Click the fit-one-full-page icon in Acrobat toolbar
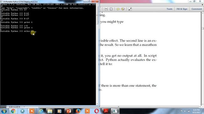Viewport: 204px width, 114px height. pyautogui.click(x=111, y=9)
